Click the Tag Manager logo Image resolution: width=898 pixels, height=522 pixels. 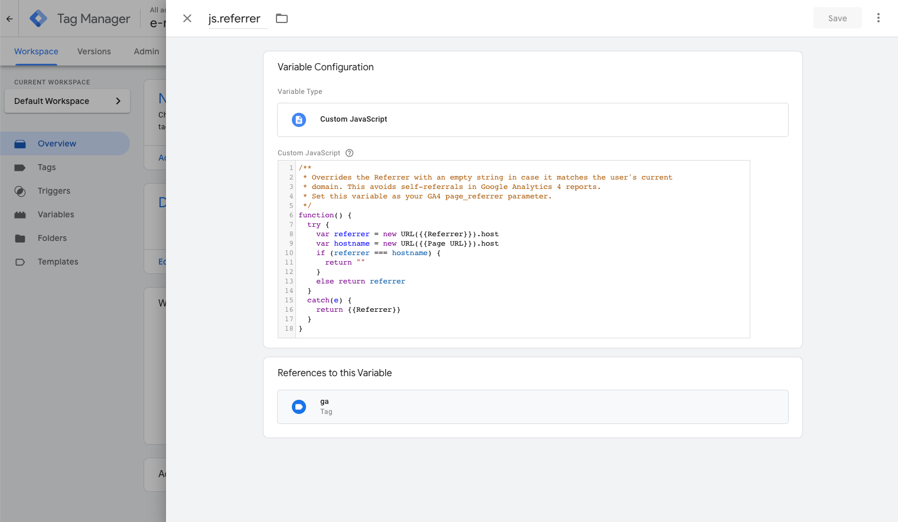[x=38, y=19]
